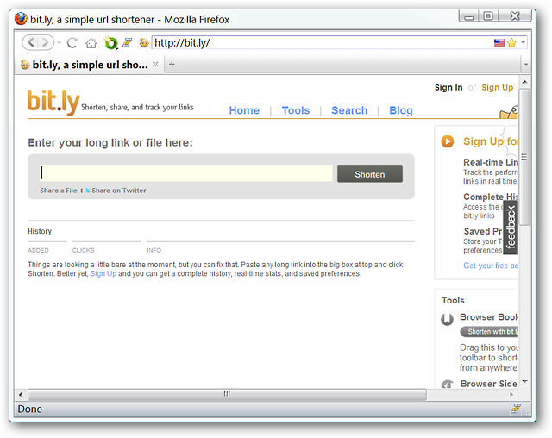Click the horizontal scrollbar thumb
The width and height of the screenshot is (552, 438).
[227, 394]
